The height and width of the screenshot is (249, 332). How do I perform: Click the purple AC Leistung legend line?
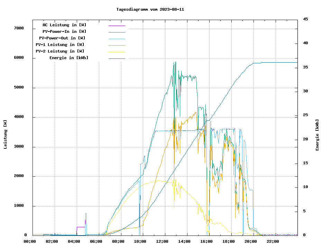pos(117,26)
